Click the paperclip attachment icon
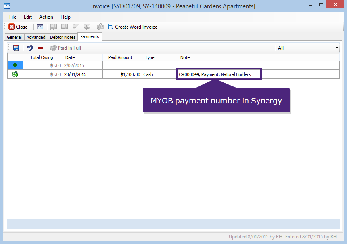The width and height of the screenshot is (347, 244). pyautogui.click(x=100, y=27)
